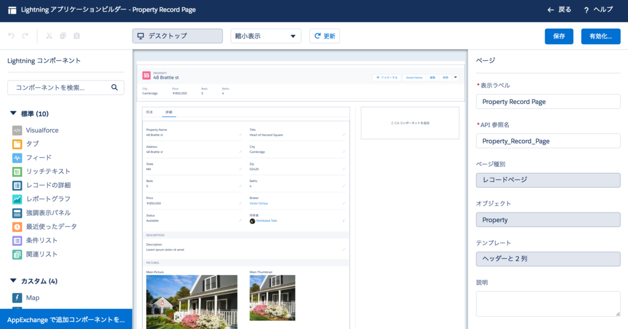The height and width of the screenshot is (329, 628).
Task: Click the 表示ラベル input field
Action: (x=548, y=102)
